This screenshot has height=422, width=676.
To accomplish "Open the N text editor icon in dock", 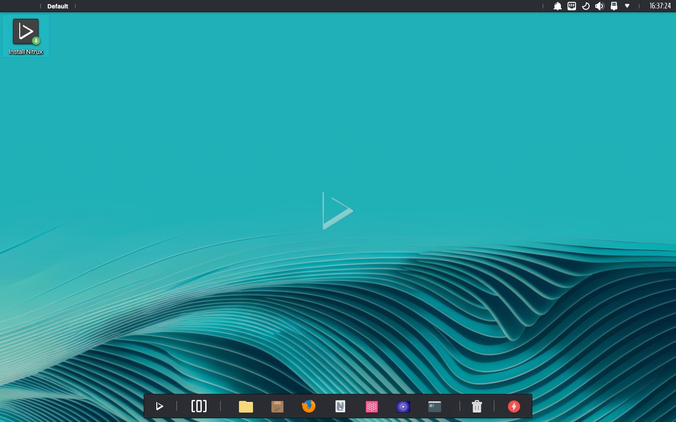I will [x=340, y=406].
